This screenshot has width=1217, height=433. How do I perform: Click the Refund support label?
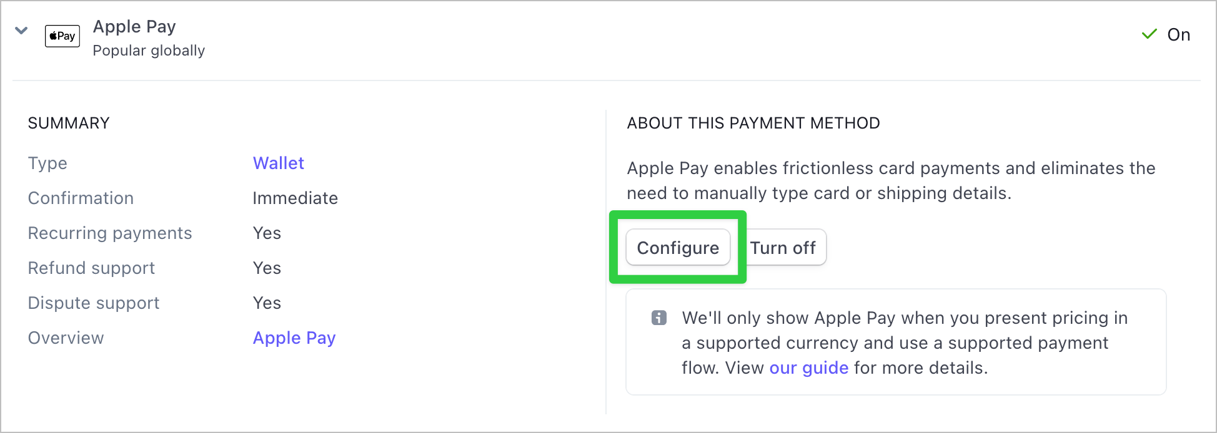[x=91, y=268]
